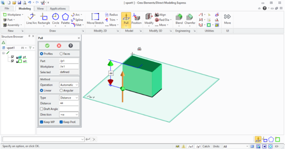Toggle the Keep Prof. checkbox
Screen dimensions: 285x149
tap(61, 122)
